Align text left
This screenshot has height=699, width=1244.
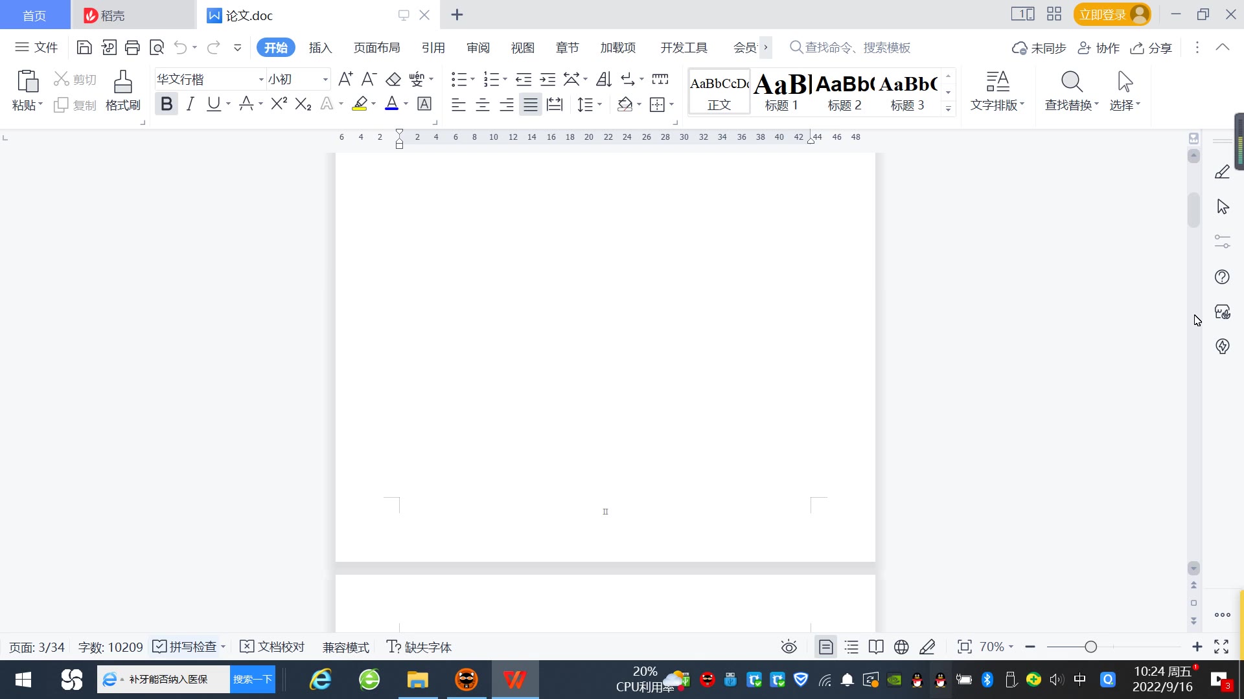[459, 104]
